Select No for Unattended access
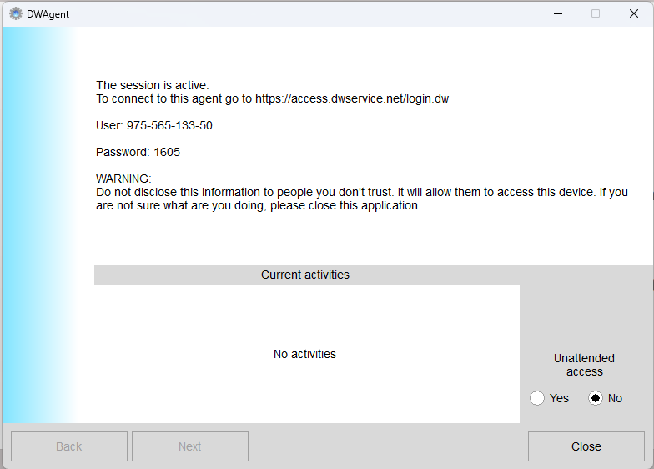654x469 pixels. (x=596, y=398)
